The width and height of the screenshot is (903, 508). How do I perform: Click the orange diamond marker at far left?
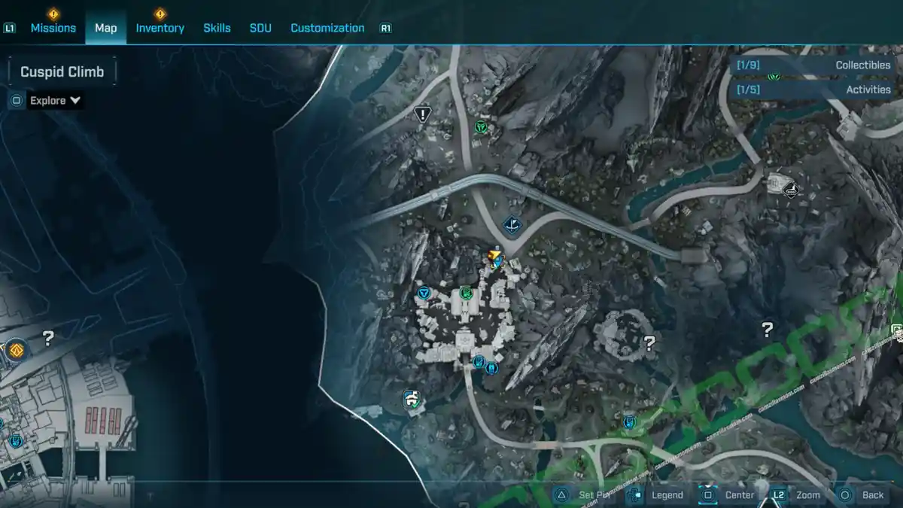pos(16,350)
